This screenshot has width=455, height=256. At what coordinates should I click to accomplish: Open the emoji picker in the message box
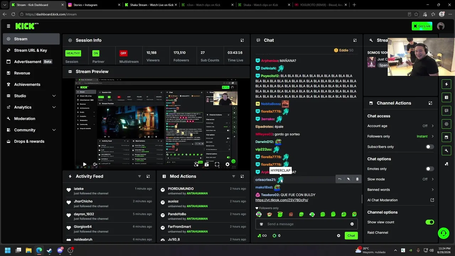(x=352, y=224)
